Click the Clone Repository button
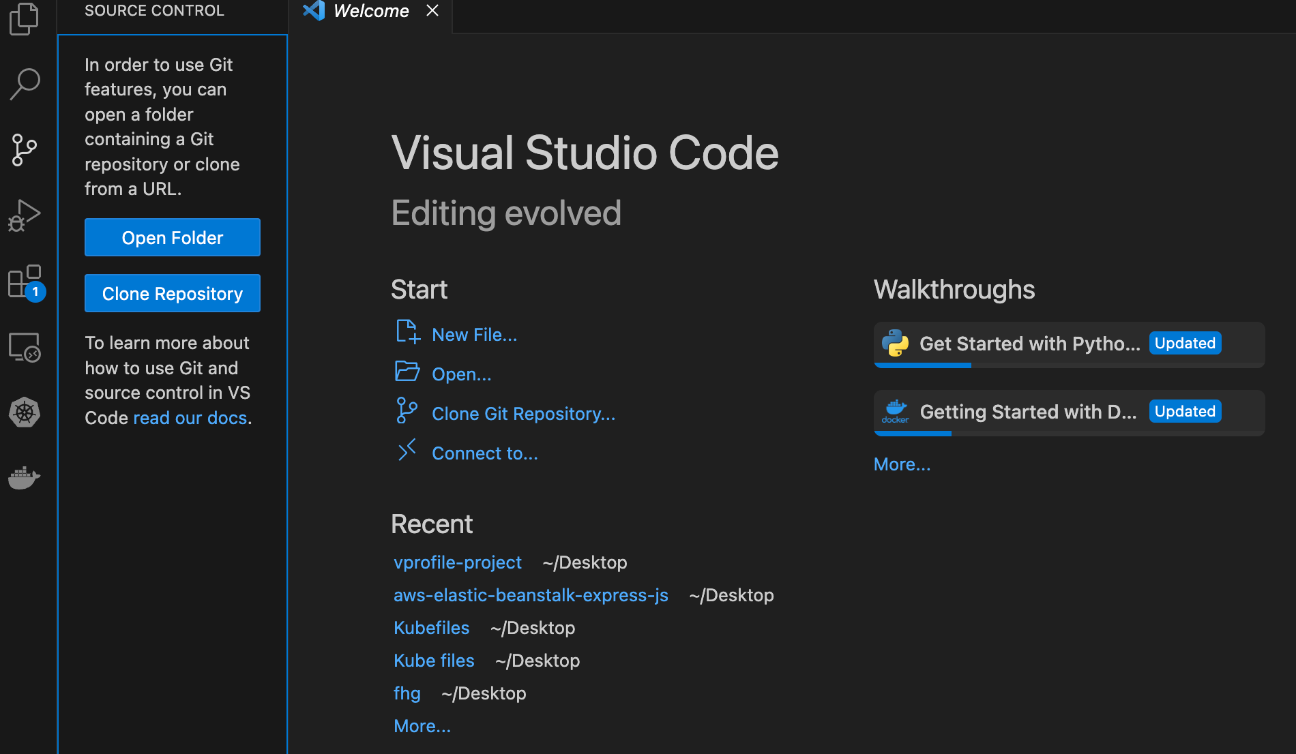The height and width of the screenshot is (754, 1296). (x=173, y=293)
